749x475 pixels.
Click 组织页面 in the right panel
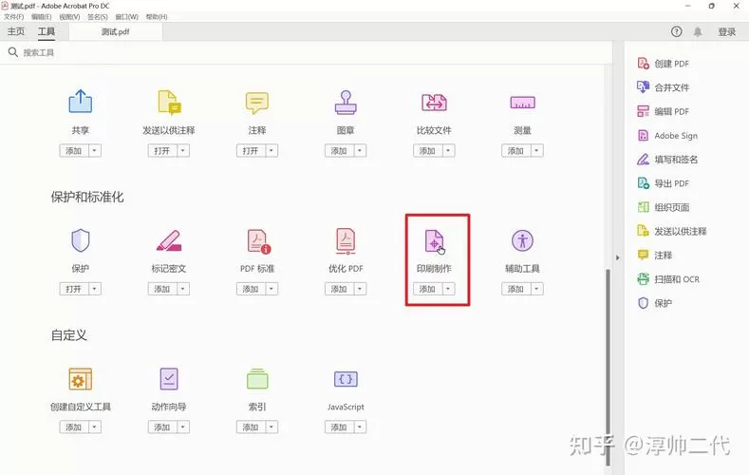[x=663, y=207]
